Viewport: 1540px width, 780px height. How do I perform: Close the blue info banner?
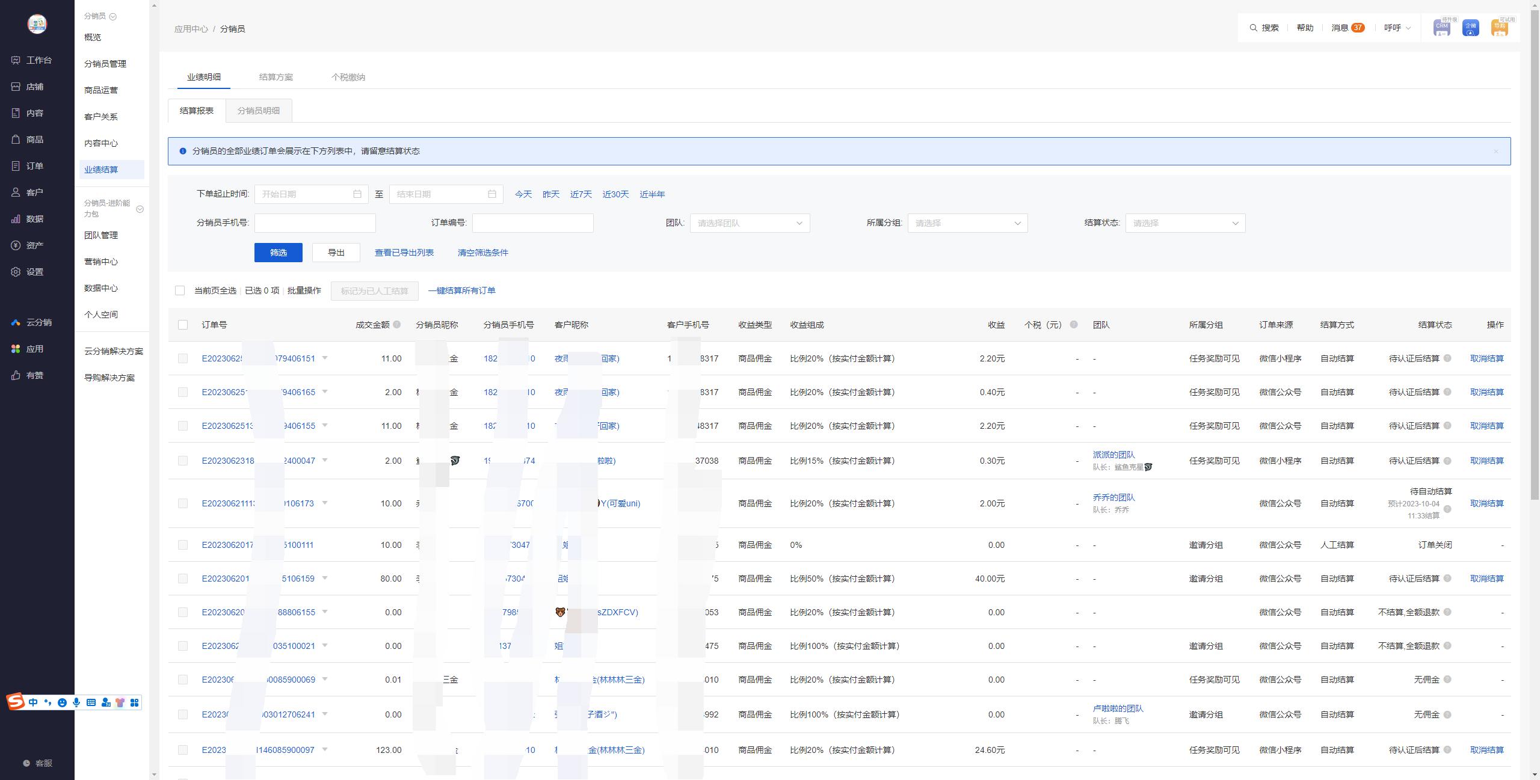(x=1496, y=151)
